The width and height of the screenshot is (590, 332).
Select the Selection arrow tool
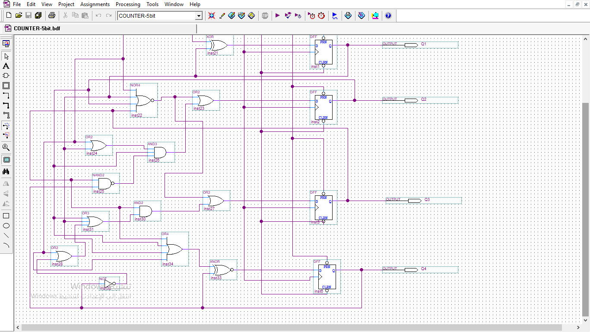click(6, 56)
